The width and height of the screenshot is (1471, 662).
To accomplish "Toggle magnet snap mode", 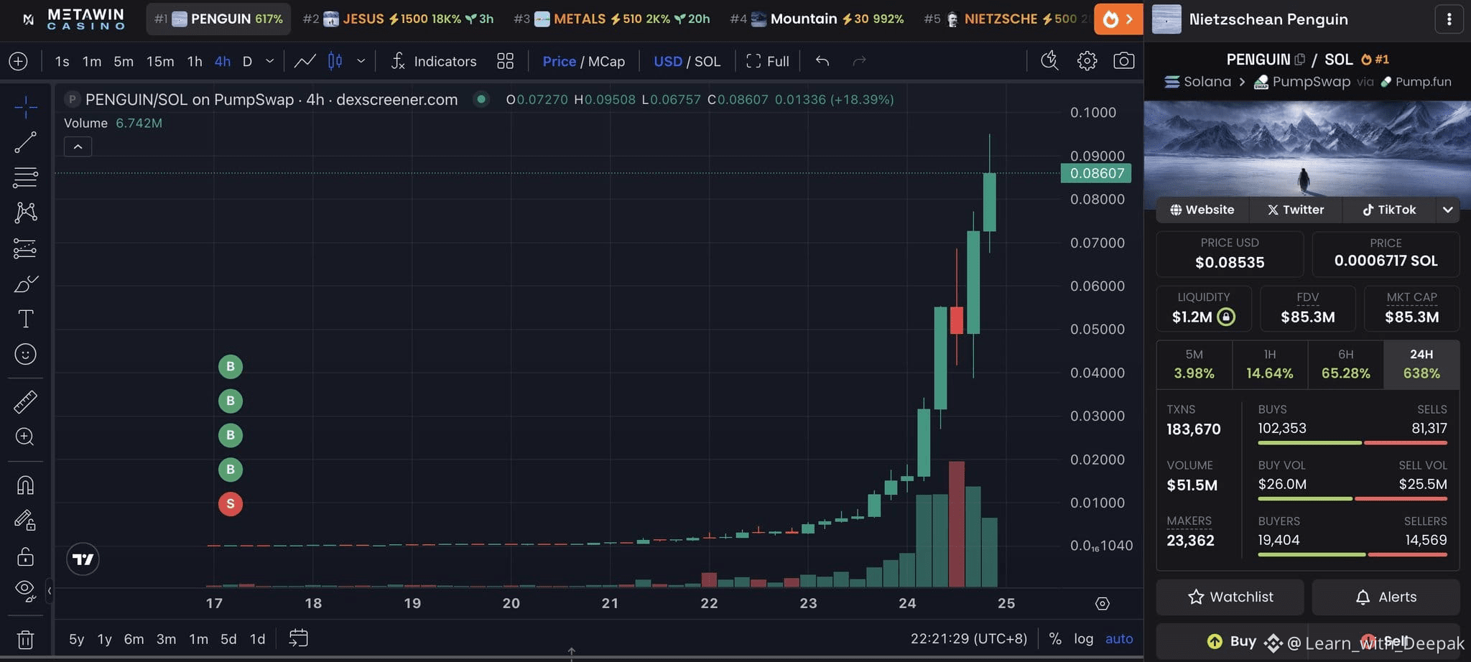I will coord(25,485).
